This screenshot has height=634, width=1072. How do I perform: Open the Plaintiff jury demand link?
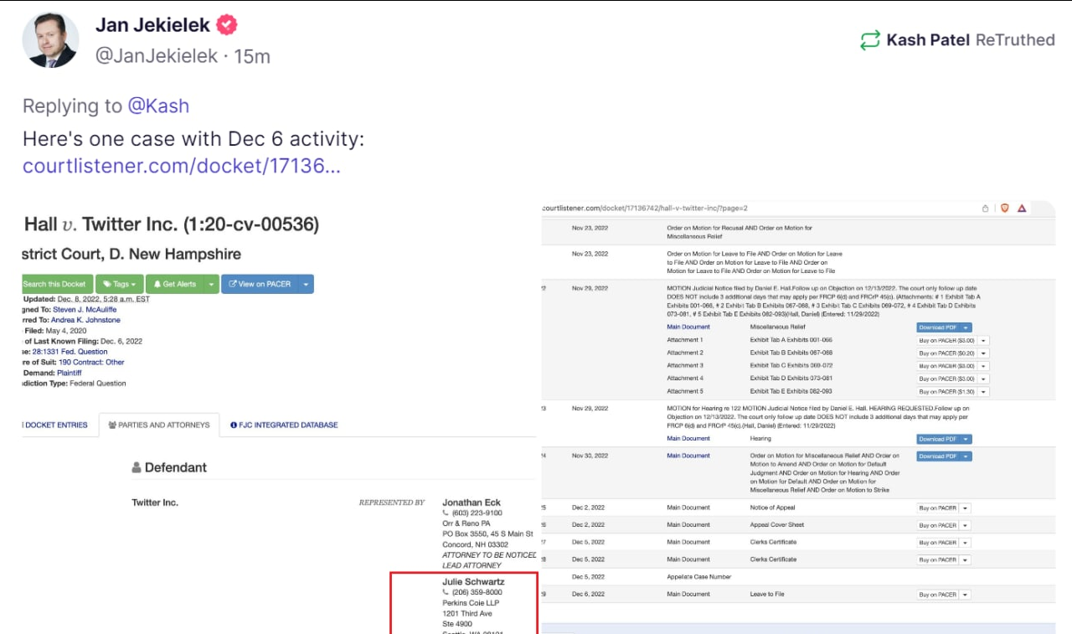pyautogui.click(x=69, y=373)
